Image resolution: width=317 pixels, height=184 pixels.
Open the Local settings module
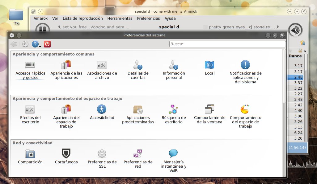(x=210, y=68)
